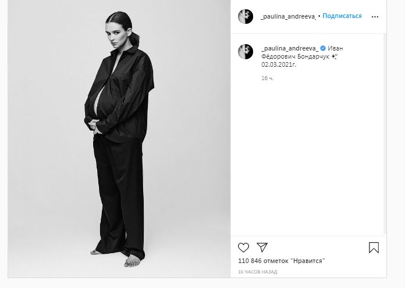View the 110 846 отметок "Нравится" list

click(281, 261)
